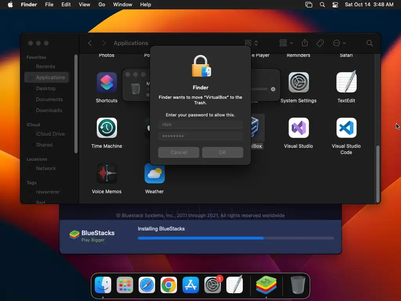Cancel the move-to-Trash progress operation
Viewport: 401px width, 301px height.
pos(273,89)
